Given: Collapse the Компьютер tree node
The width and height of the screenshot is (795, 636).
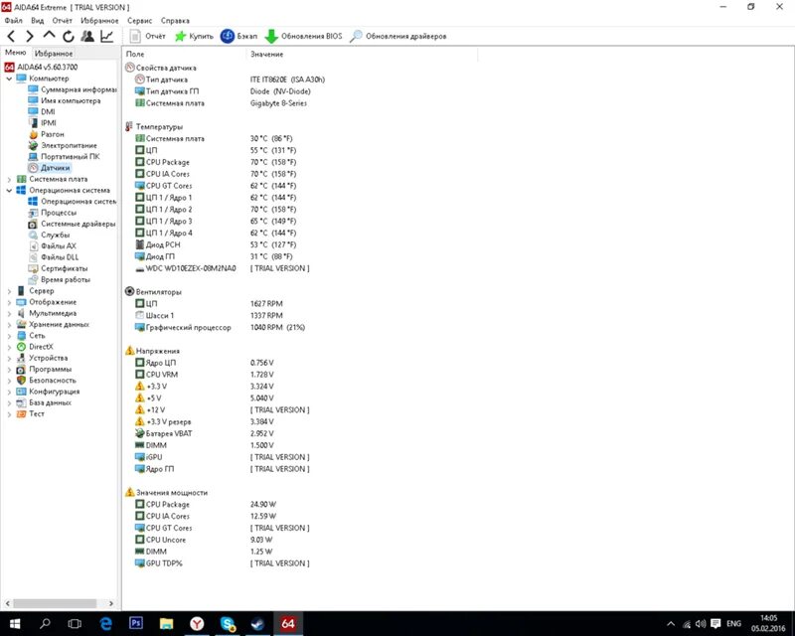Looking at the screenshot, I should (x=9, y=79).
